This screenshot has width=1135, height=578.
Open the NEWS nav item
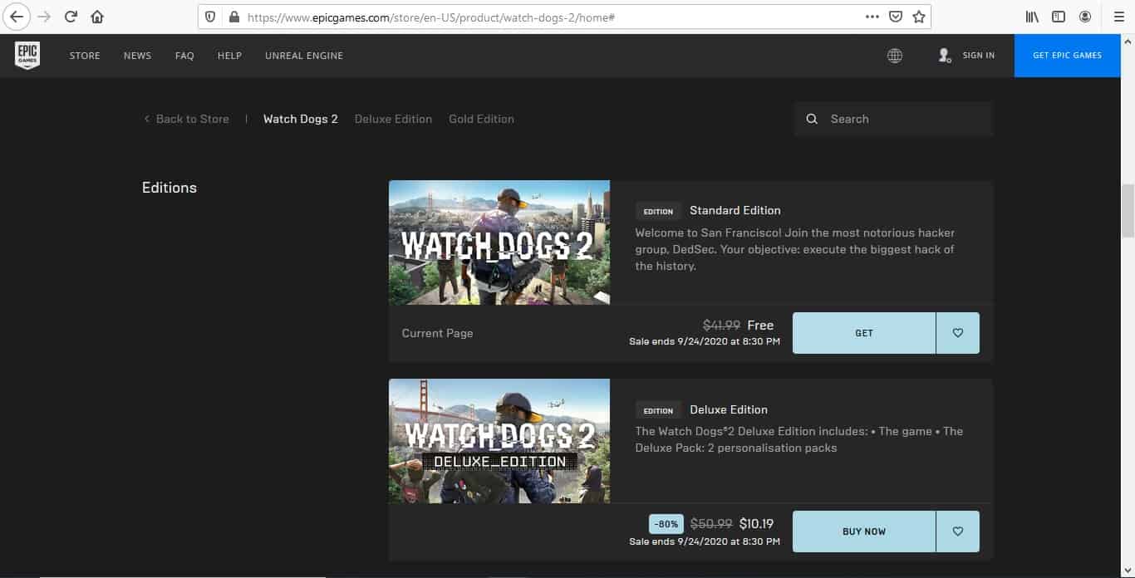(137, 56)
